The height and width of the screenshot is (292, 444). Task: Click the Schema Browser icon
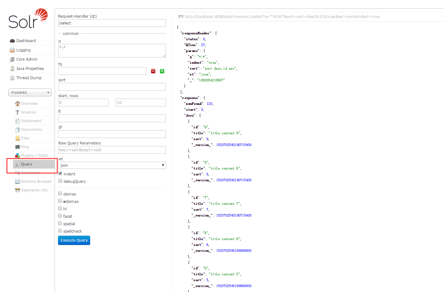[x=18, y=182]
